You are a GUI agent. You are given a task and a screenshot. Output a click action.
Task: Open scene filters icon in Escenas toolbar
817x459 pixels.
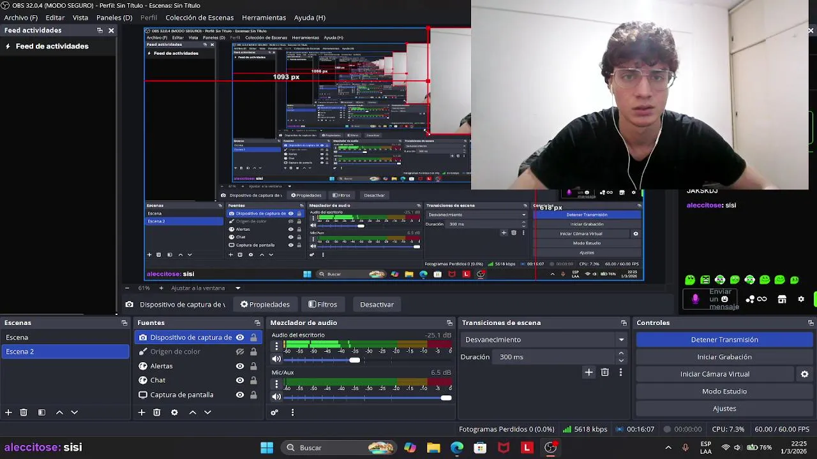(x=41, y=412)
